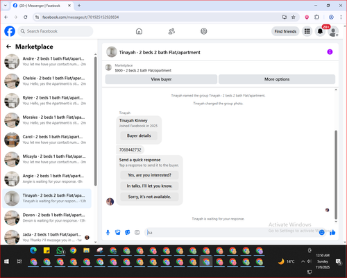This screenshot has width=347, height=278.
Task: Send quick reply Yes, are you interested?
Action: [x=149, y=175]
